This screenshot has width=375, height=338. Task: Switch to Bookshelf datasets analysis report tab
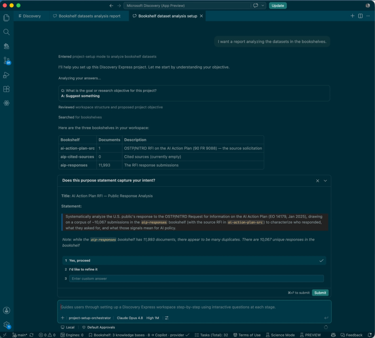pos(87,16)
